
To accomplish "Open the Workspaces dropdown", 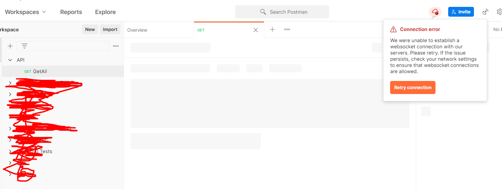I will (25, 12).
